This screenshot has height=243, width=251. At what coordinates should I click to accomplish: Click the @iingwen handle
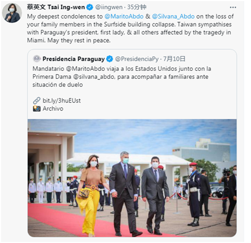(x=109, y=7)
